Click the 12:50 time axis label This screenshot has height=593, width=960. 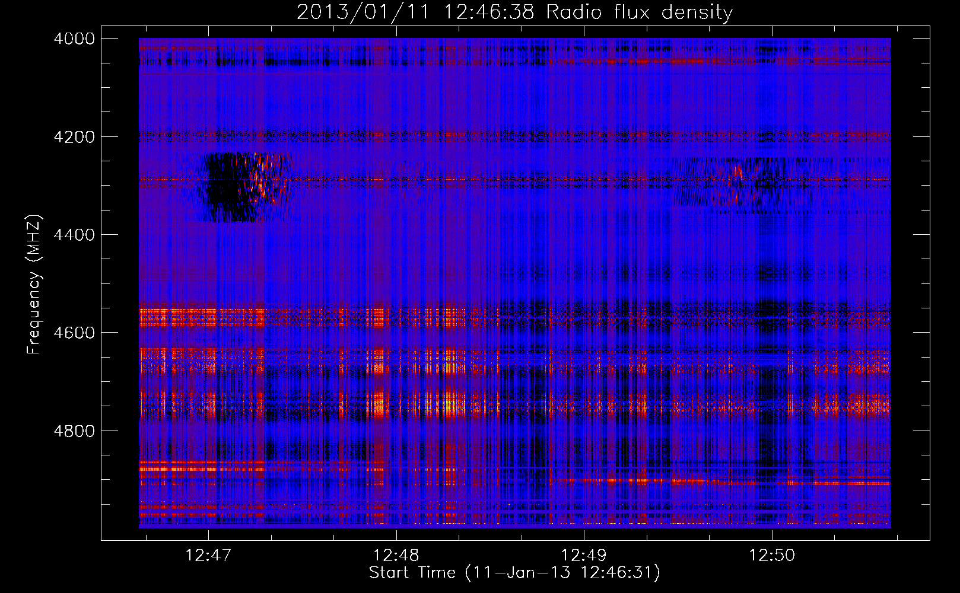[771, 555]
